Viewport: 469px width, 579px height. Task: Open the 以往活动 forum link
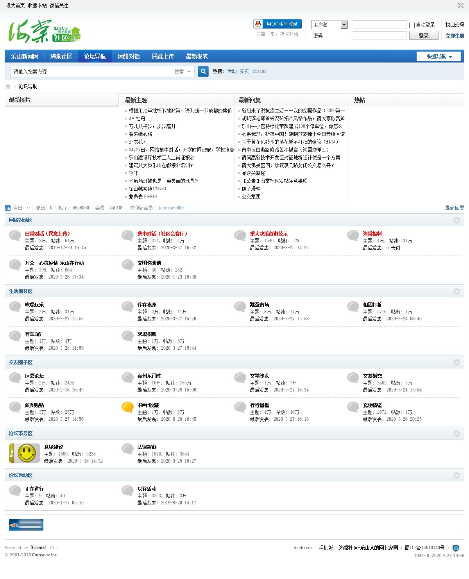click(x=147, y=489)
